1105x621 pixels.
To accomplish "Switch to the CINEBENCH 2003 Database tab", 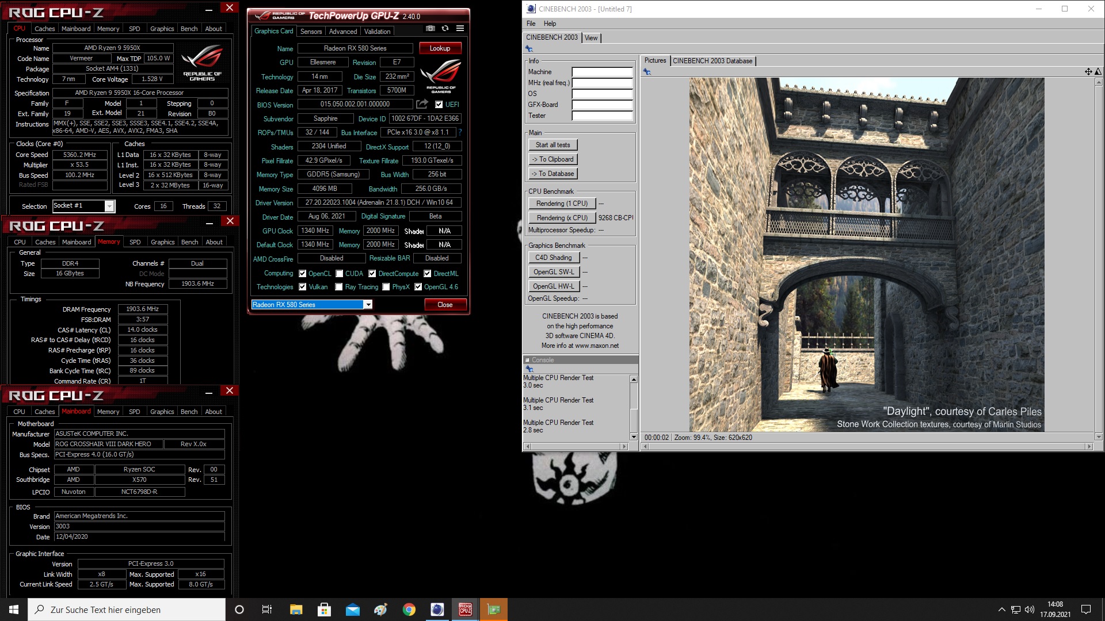I will coord(712,61).
